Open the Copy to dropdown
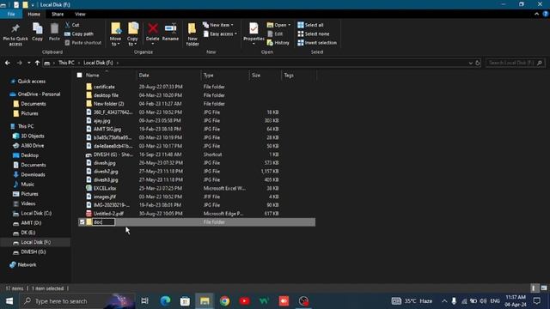 132,34
